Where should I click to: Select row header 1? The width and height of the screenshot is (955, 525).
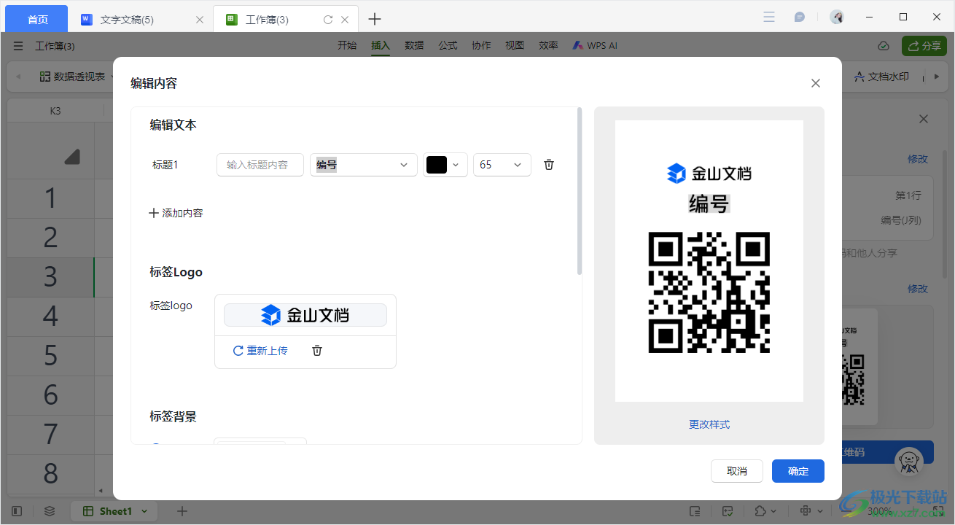50,198
